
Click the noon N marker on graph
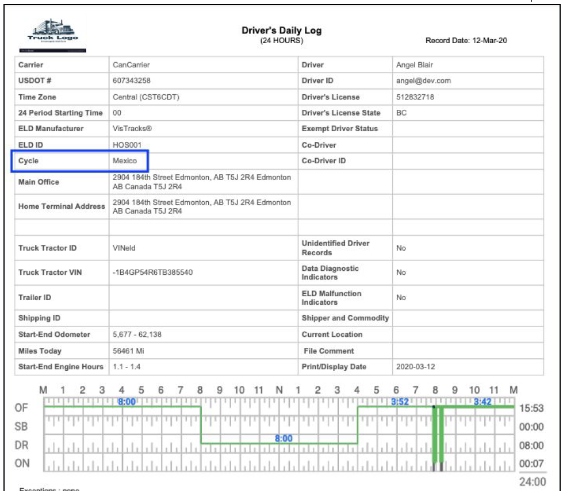pyautogui.click(x=279, y=391)
